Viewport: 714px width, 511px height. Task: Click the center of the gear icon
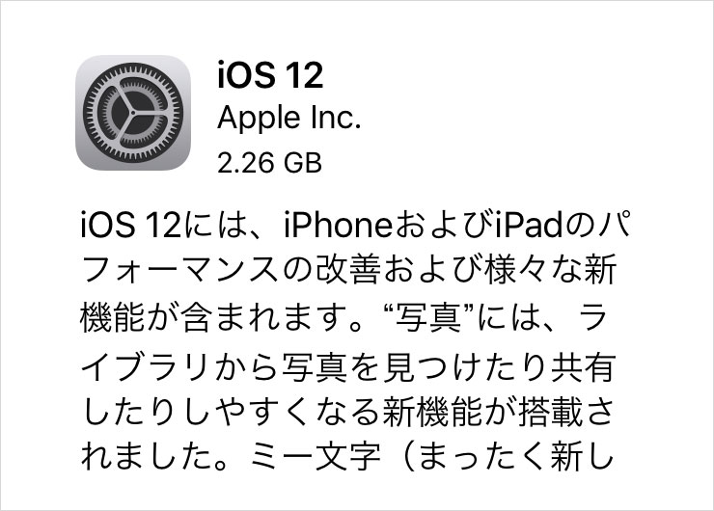coord(133,113)
